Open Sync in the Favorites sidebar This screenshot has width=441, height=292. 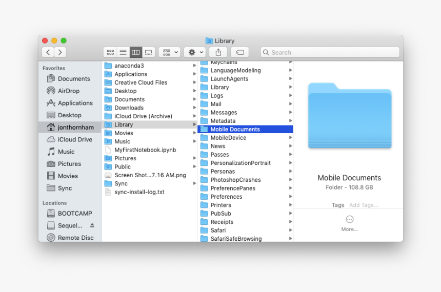click(x=69, y=188)
